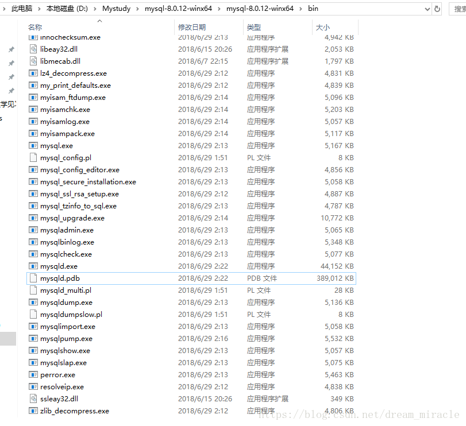This screenshot has width=466, height=426.
Task: Expand the chevron after 此电脑 in path
Action: [x=39, y=9]
